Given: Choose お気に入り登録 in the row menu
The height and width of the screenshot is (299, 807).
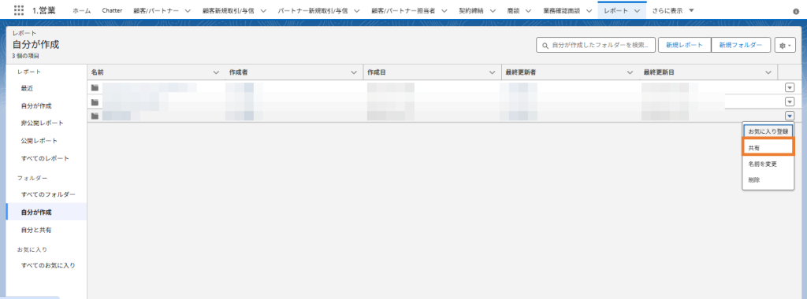Looking at the screenshot, I should coord(768,131).
